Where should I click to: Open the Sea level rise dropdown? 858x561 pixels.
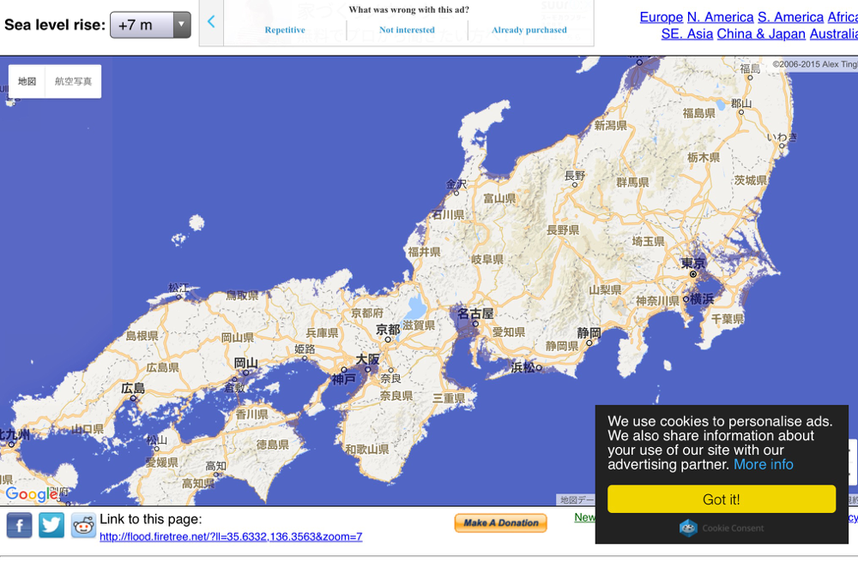pos(150,25)
